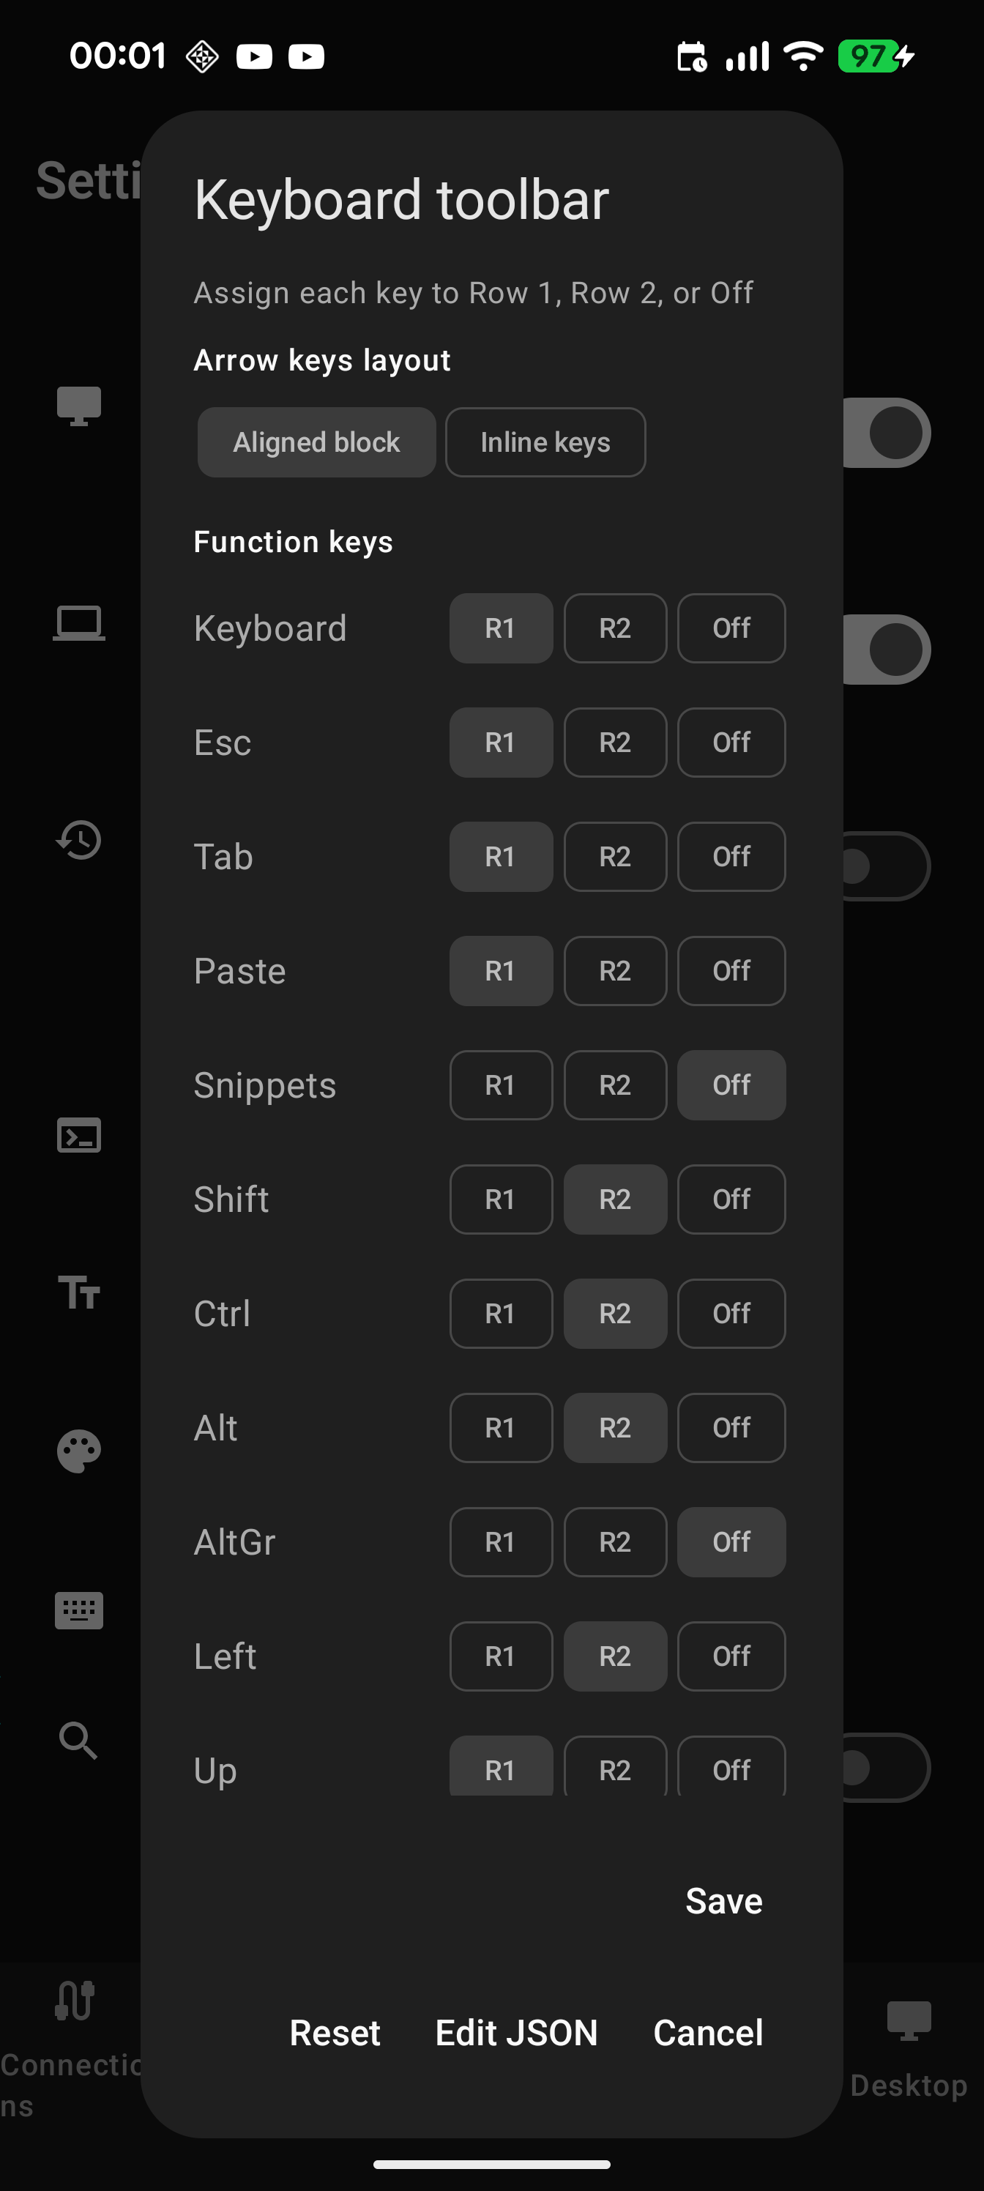This screenshot has width=984, height=2191.
Task: Tap the text size icon
Action: (x=78, y=1292)
